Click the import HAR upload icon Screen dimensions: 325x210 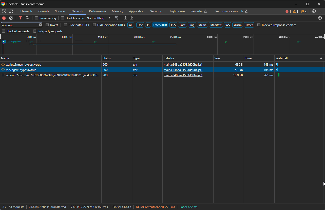[x=125, y=18]
